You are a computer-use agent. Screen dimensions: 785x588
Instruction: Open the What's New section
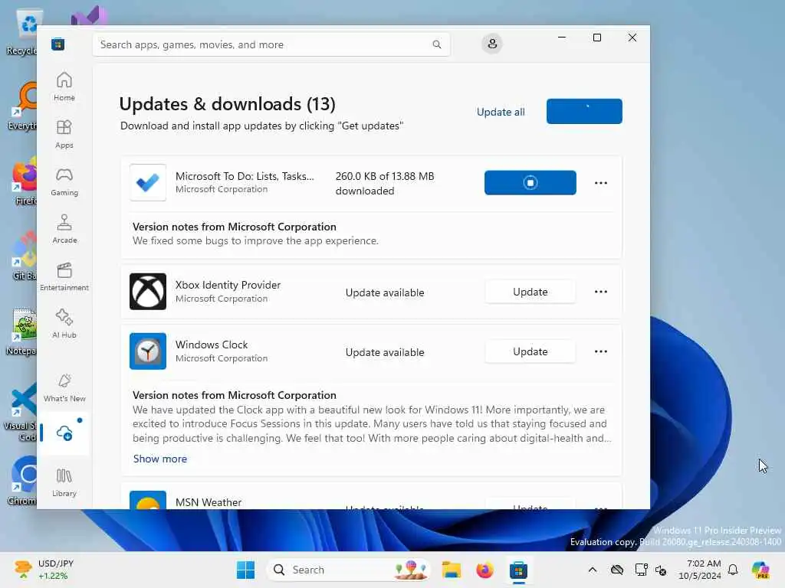64,387
